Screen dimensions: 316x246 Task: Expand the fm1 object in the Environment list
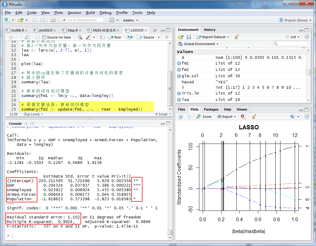(x=179, y=63)
